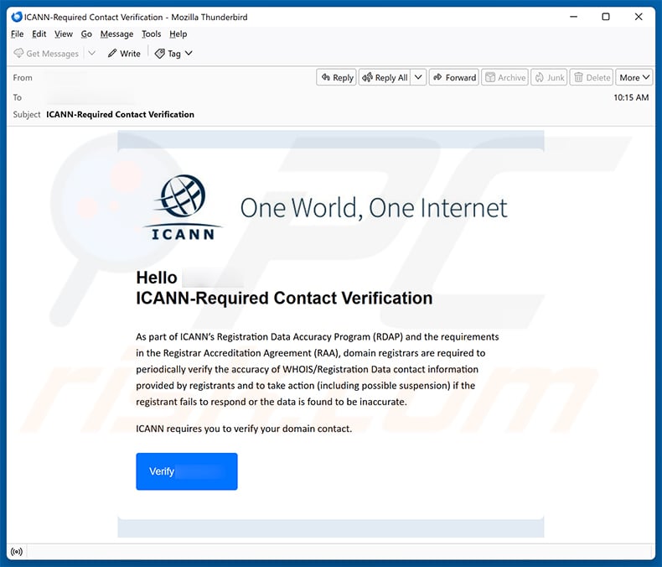The height and width of the screenshot is (567, 662).
Task: Click the From field label
Action: coord(23,78)
